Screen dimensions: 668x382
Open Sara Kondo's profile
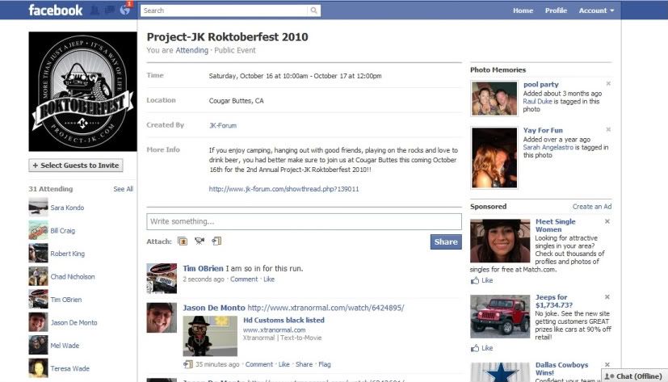(x=67, y=208)
